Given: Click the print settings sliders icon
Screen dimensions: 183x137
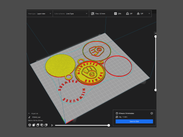Looking at the screenshot, I should tap(93, 14).
